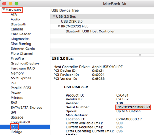Select NVMExpress in the sidebar

pos(21,78)
